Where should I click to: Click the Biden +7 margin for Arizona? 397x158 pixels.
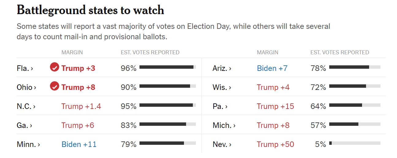click(x=272, y=68)
